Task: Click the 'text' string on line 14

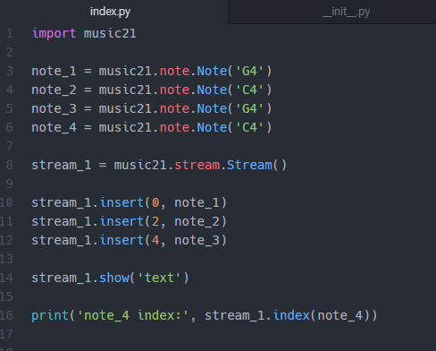Action: click(x=159, y=278)
